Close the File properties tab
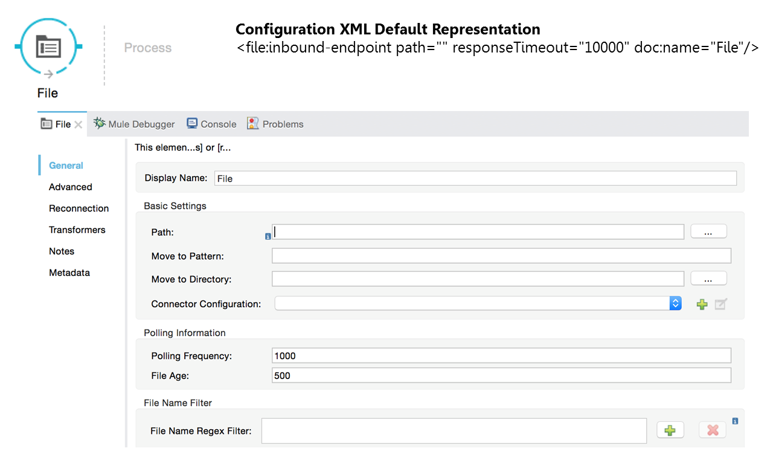Viewport: 770px width, 449px height. tap(78, 124)
